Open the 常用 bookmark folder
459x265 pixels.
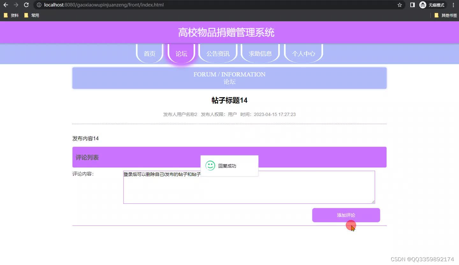point(32,15)
